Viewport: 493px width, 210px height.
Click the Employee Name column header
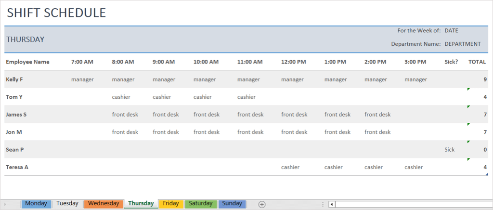(28, 62)
